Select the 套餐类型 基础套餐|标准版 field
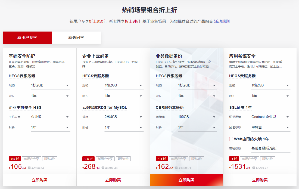 270,148
